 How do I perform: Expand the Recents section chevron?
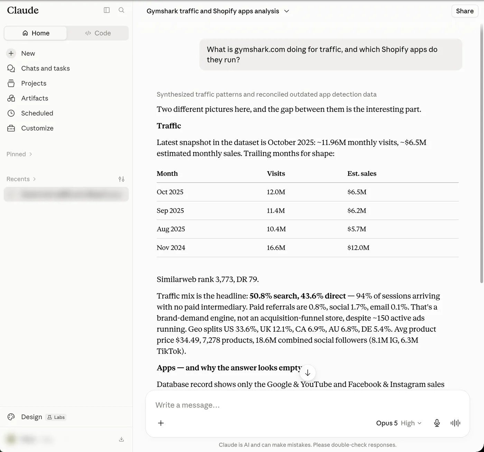pyautogui.click(x=34, y=179)
